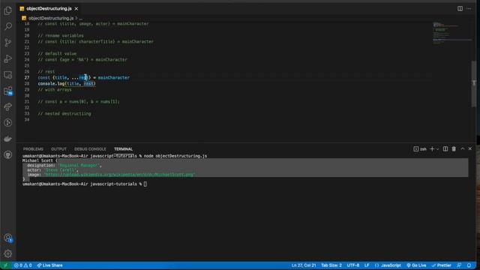Click the zsh terminal shell label
Viewport: 480px width, 270px height.
coord(420,149)
